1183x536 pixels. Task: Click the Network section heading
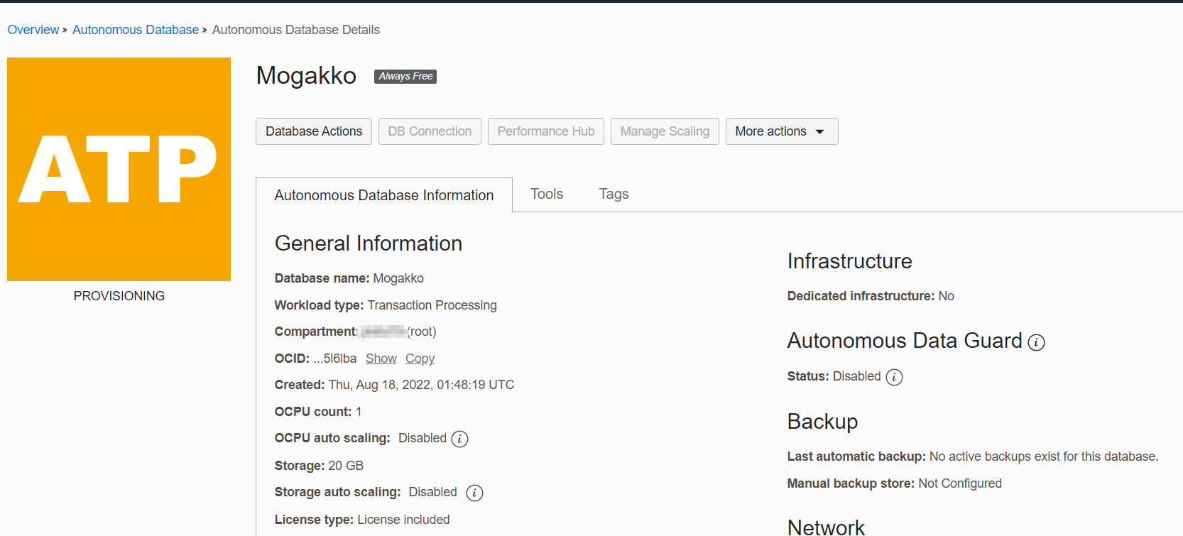click(826, 527)
